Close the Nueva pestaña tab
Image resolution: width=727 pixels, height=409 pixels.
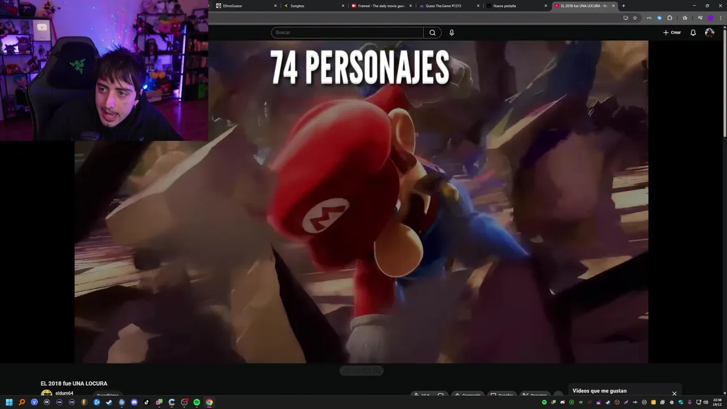[546, 6]
